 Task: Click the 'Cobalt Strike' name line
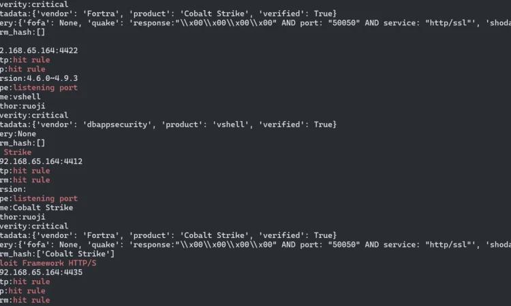point(37,208)
